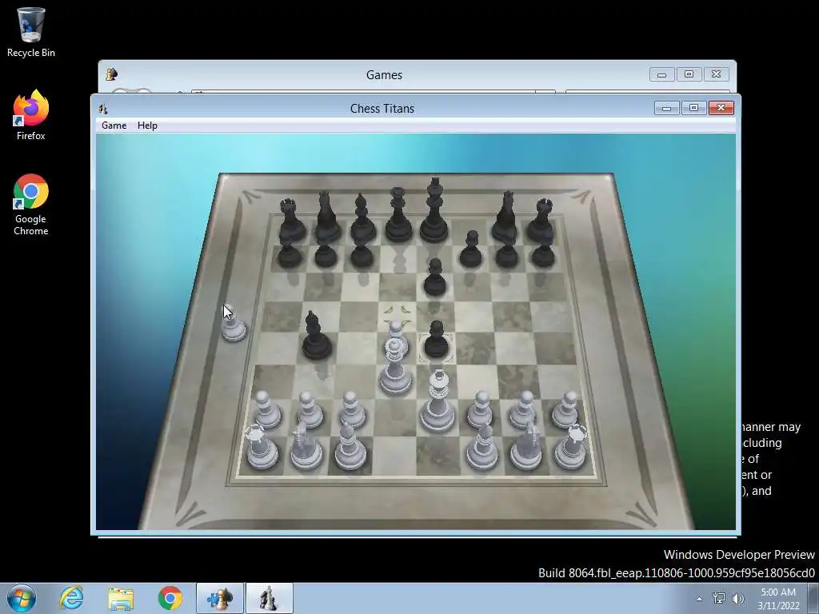Maximize the Games window

[689, 74]
